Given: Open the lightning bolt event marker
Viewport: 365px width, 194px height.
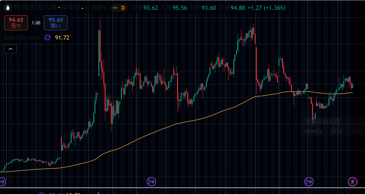Looking at the screenshot, I should (x=353, y=181).
